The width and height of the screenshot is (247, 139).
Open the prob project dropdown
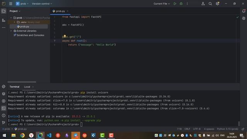tap(22, 3)
